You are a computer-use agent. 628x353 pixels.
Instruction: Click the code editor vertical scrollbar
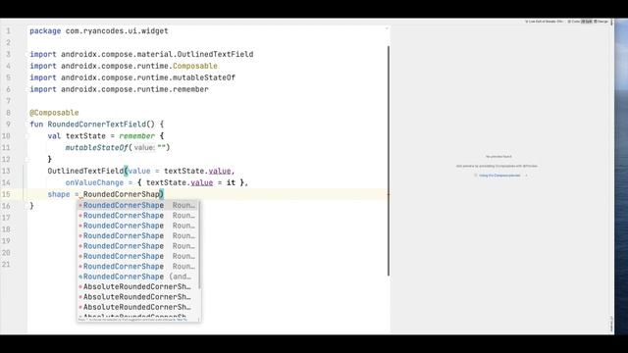[389, 160]
